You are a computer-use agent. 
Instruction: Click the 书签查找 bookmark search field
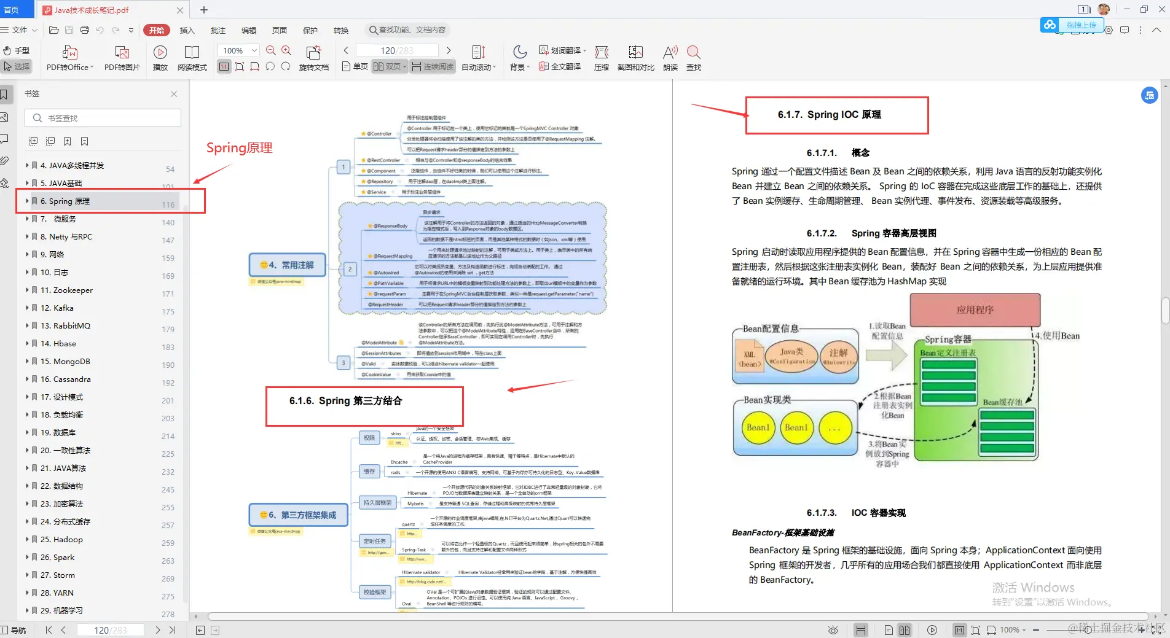pos(103,118)
